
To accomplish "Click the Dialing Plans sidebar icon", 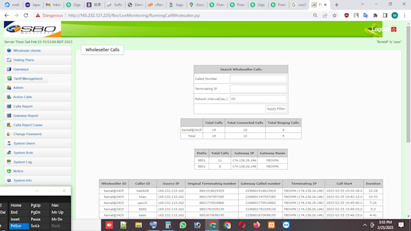I will [9, 60].
